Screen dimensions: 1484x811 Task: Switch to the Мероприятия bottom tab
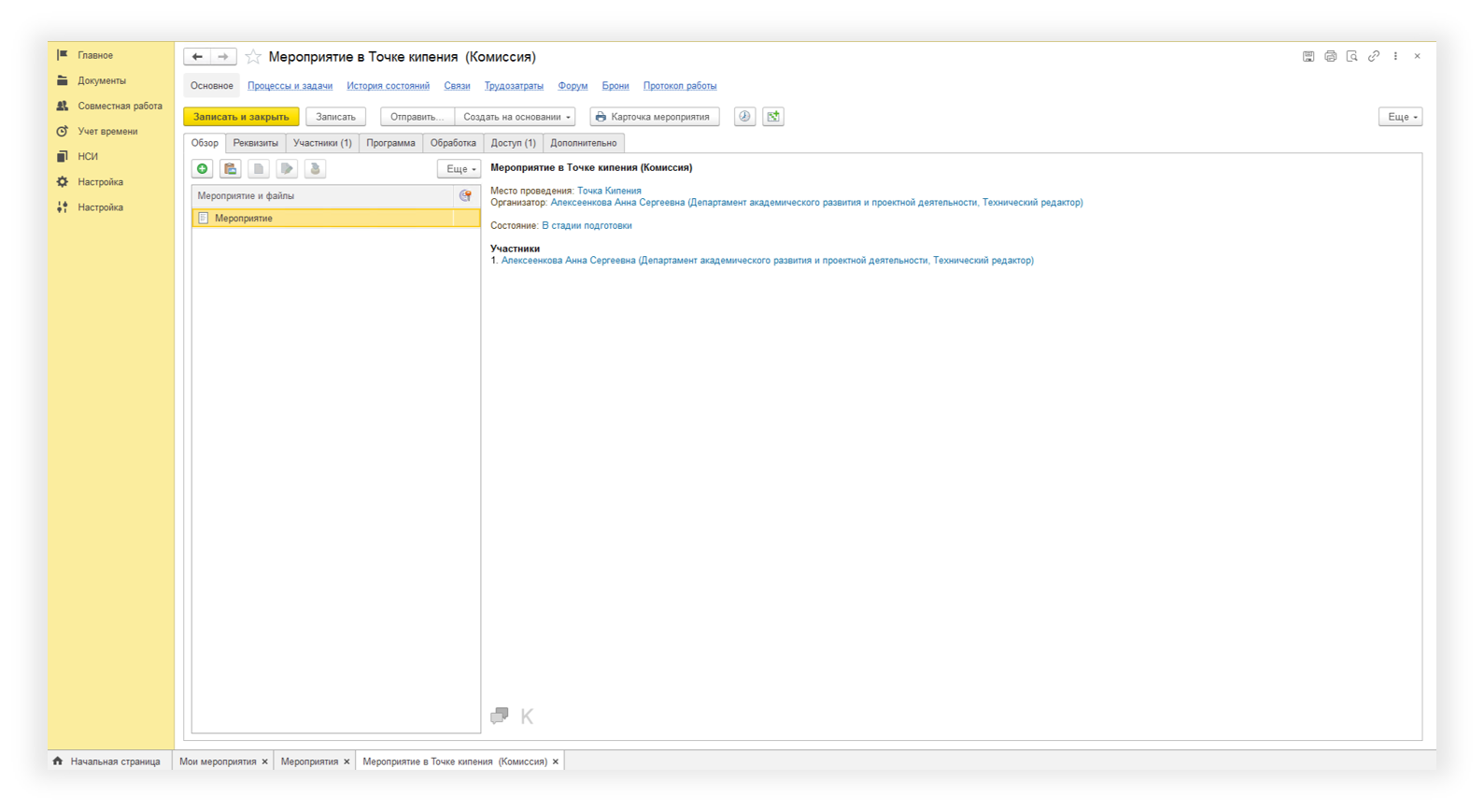click(x=309, y=761)
